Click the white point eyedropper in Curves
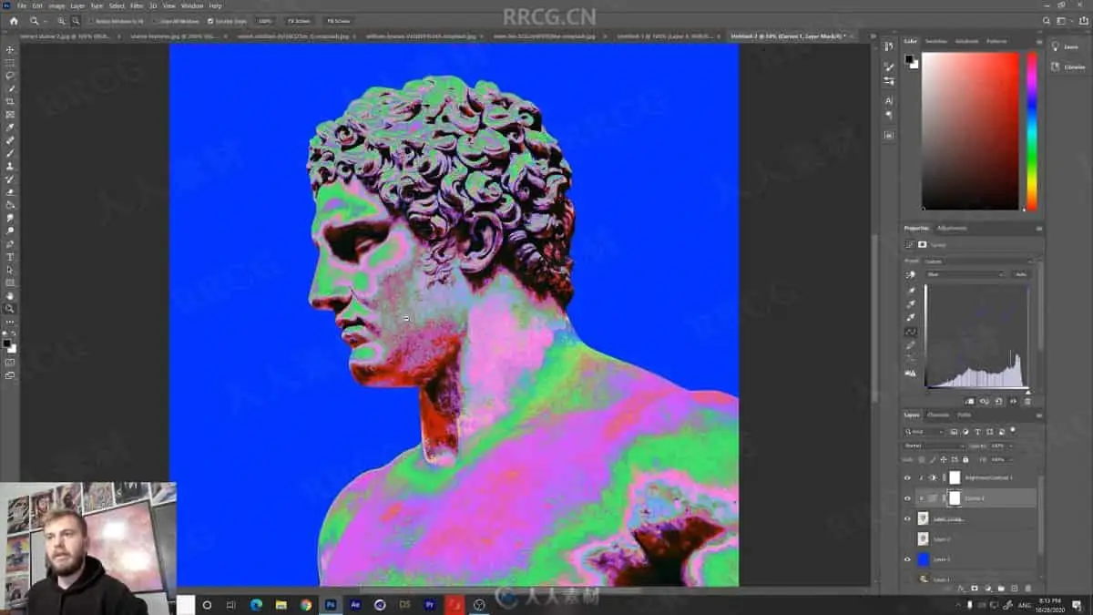The height and width of the screenshot is (615, 1093). pos(911,317)
